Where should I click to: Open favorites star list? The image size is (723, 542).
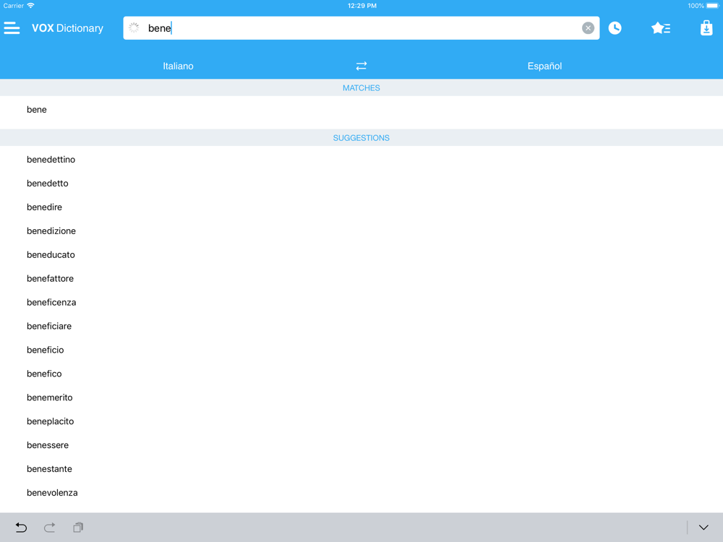(661, 28)
